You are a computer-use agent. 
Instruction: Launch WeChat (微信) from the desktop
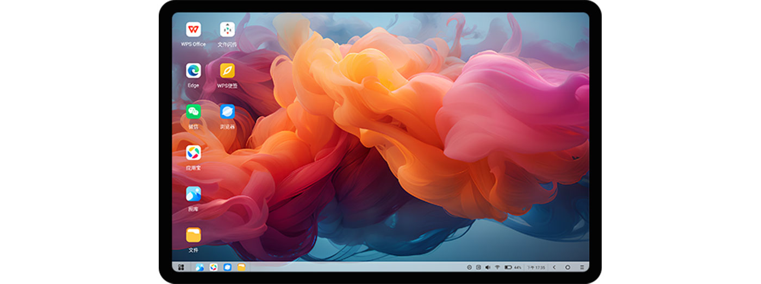193,112
